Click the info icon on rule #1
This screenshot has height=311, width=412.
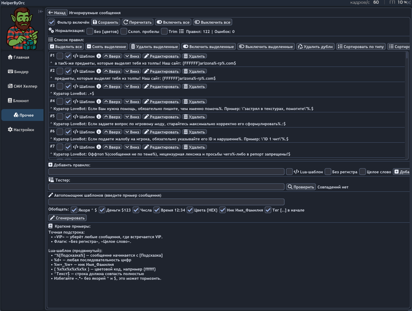[98, 56]
